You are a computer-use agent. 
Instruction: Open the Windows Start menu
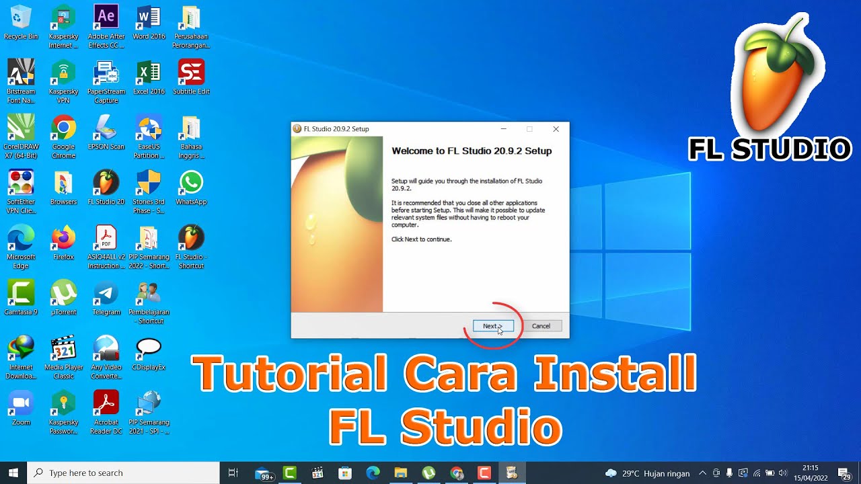click(x=13, y=473)
